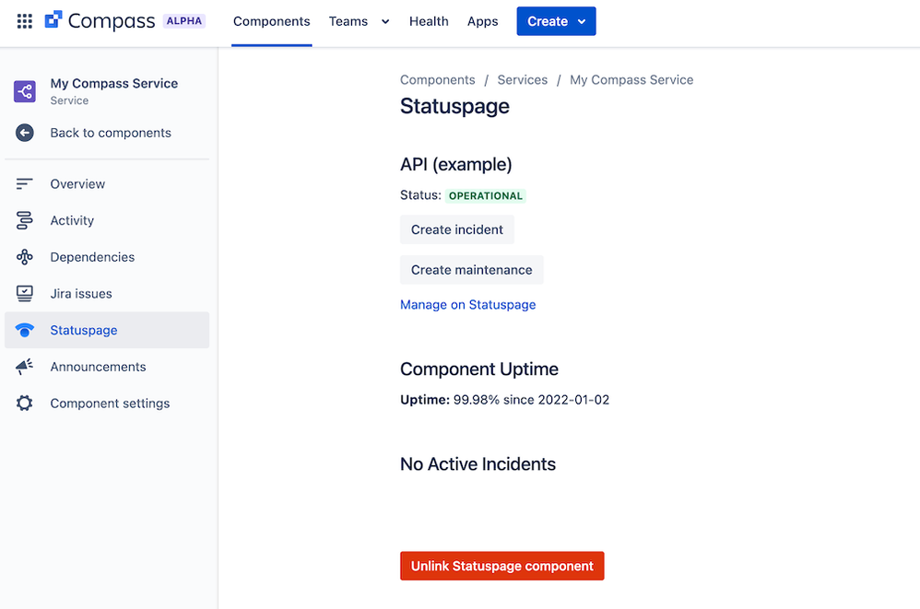The width and height of the screenshot is (920, 609).
Task: Expand the Teams dropdown chevron
Action: [x=385, y=22]
